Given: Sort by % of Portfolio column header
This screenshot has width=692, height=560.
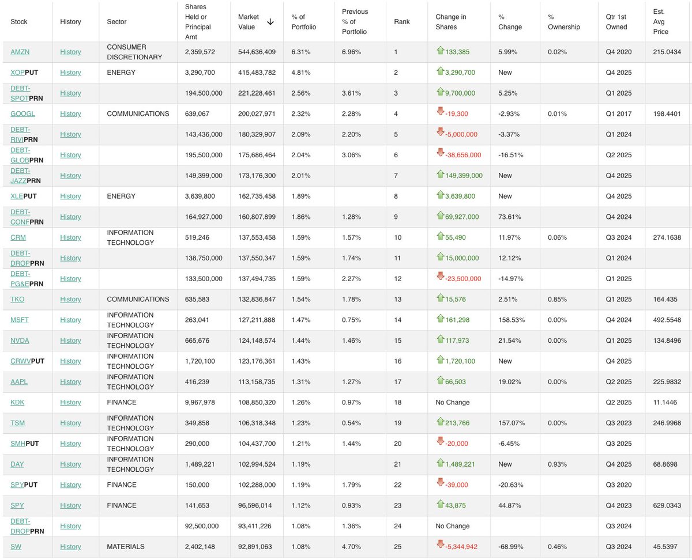Looking at the screenshot, I should click(304, 22).
